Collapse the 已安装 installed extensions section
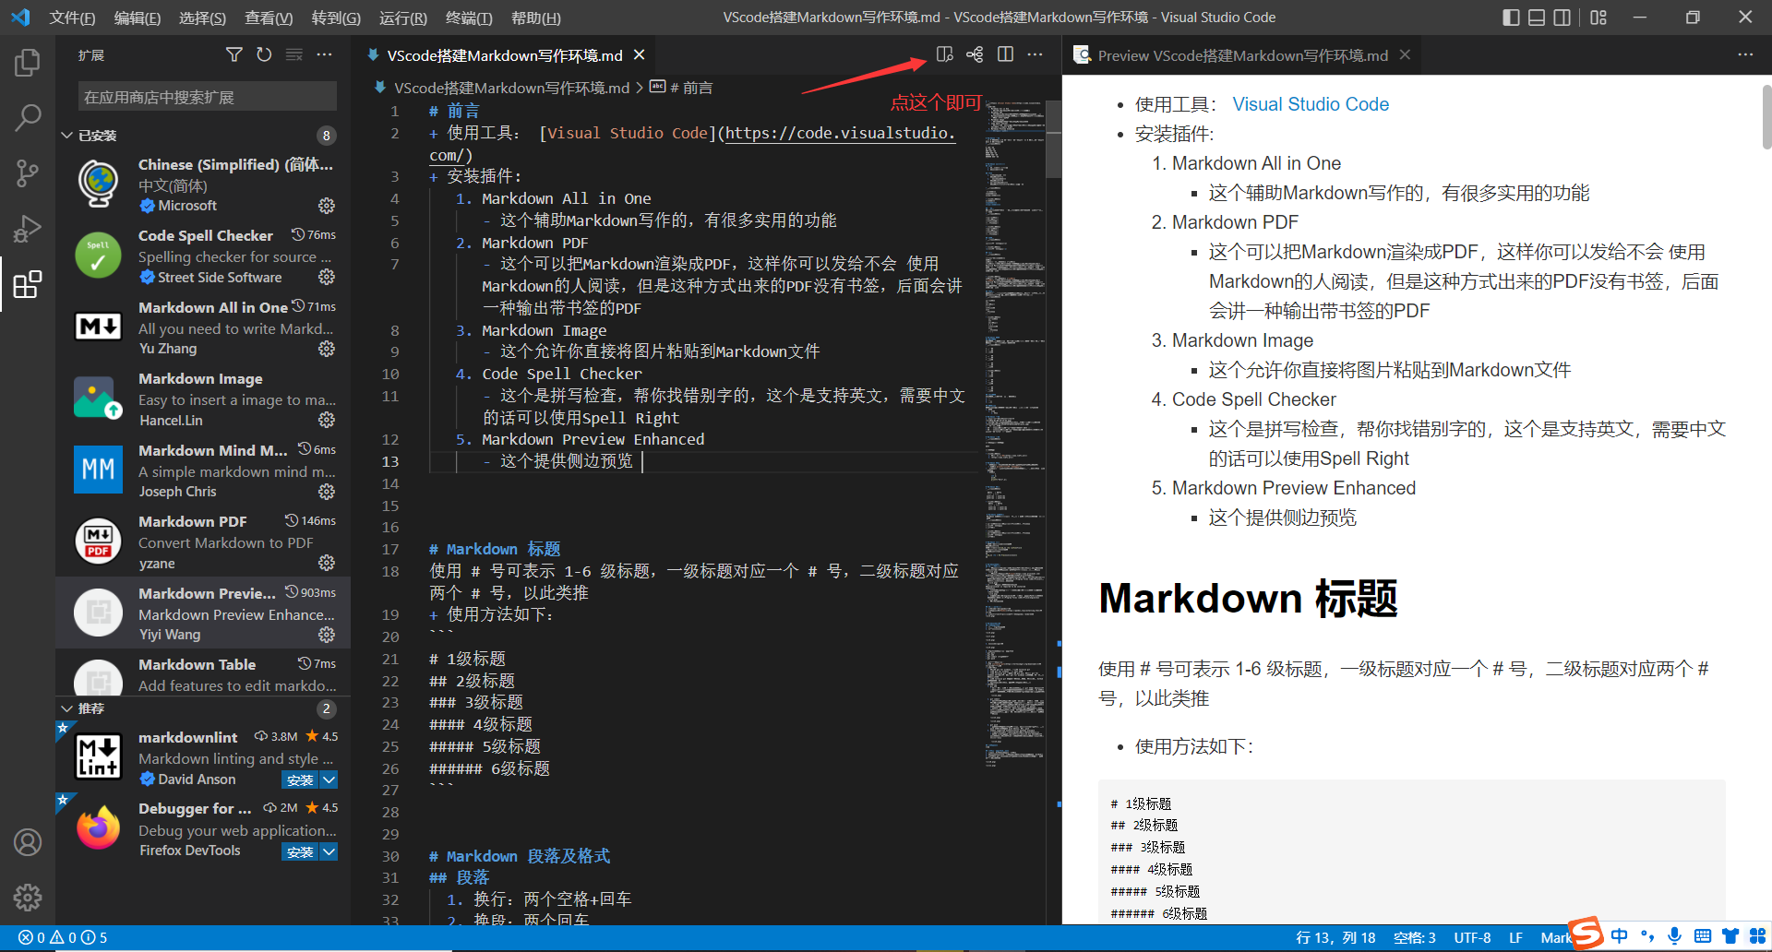1772x952 pixels. 66,136
